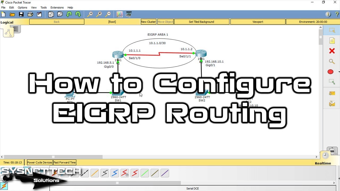This screenshot has width=340, height=191.
Task: Zoom in on the workspace
Action: pos(90,14)
